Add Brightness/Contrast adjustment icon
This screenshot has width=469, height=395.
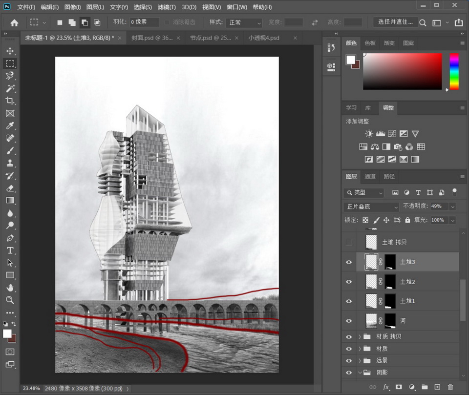point(369,134)
